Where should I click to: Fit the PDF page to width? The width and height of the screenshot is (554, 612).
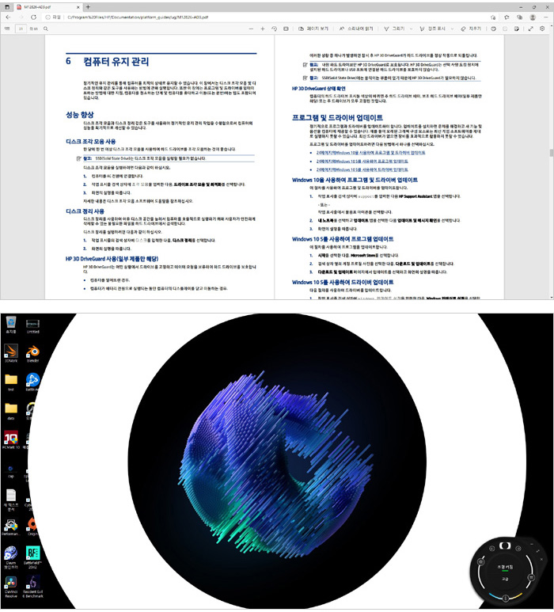tap(286, 29)
